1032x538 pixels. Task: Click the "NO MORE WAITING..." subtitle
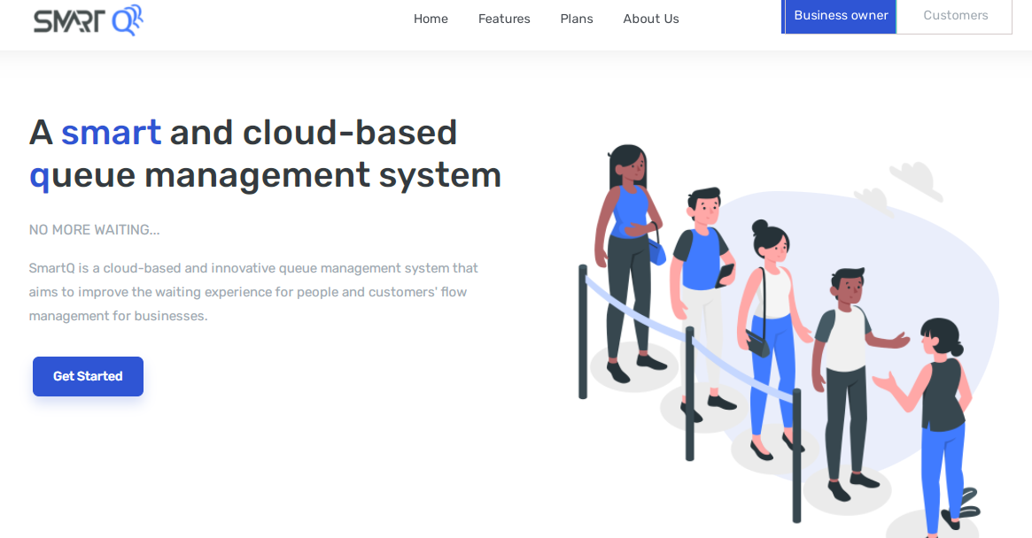94,230
